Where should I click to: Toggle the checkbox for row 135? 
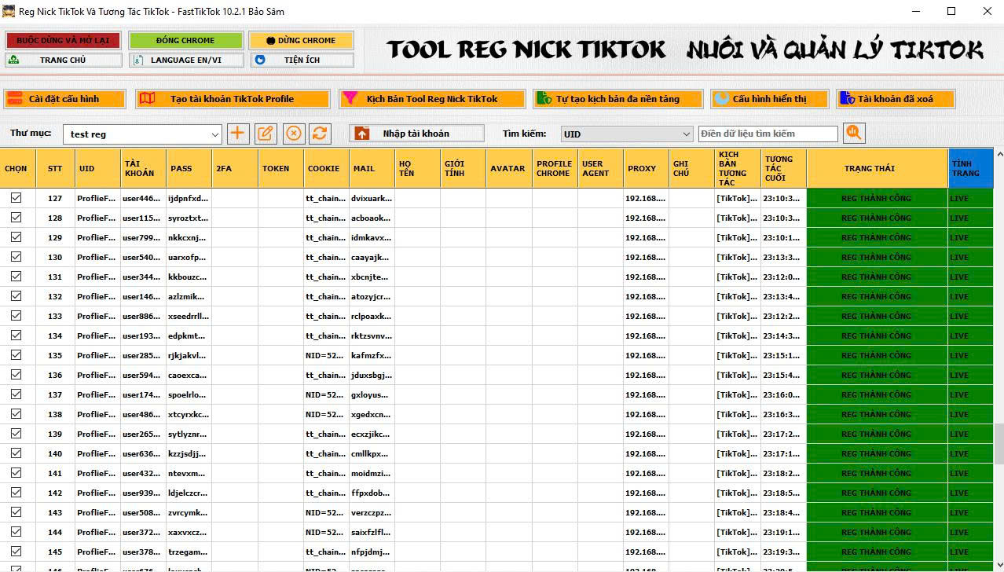(16, 355)
